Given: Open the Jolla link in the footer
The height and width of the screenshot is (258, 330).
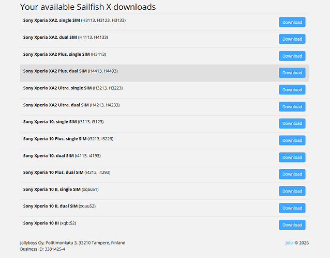Looking at the screenshot, I should 289,243.
